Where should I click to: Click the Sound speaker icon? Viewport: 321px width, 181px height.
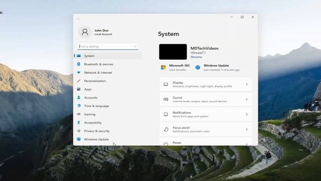[x=166, y=100]
